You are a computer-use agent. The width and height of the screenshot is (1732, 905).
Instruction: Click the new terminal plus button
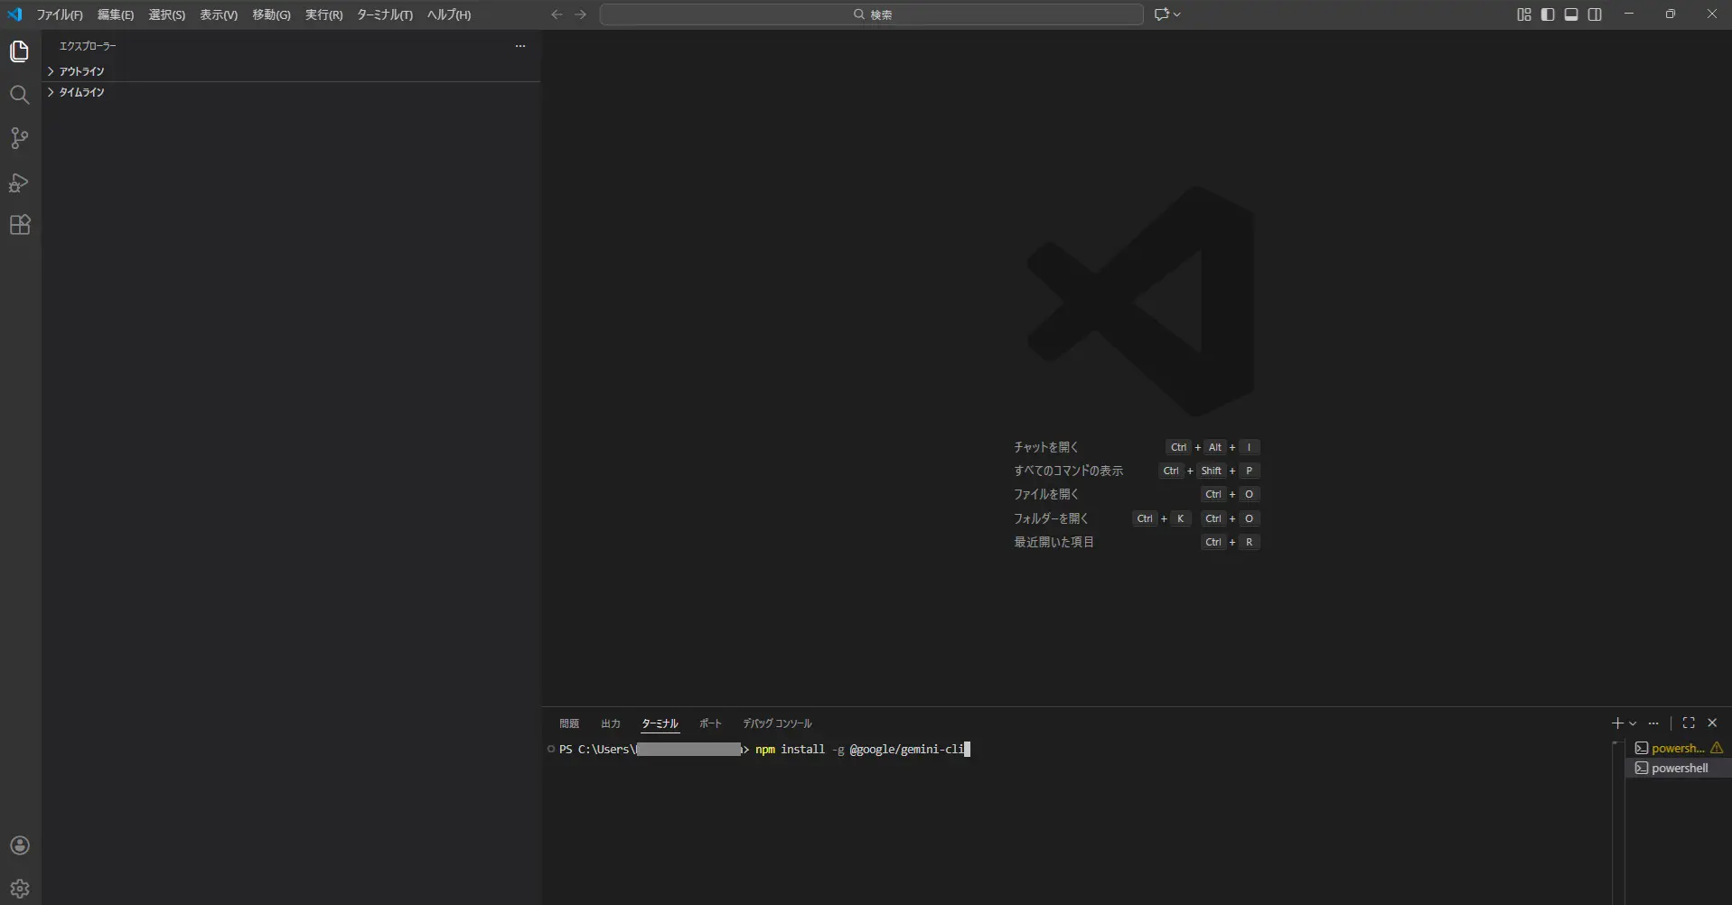click(x=1617, y=723)
